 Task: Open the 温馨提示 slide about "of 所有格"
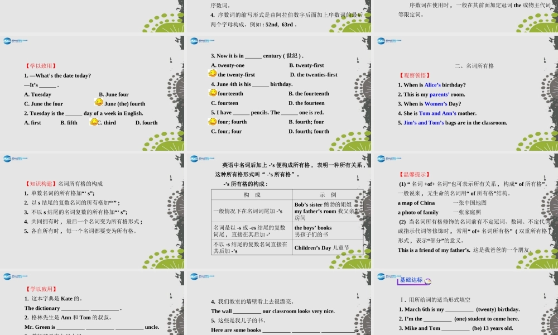point(465,211)
